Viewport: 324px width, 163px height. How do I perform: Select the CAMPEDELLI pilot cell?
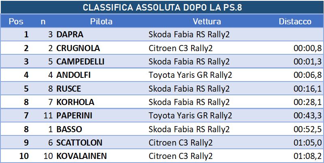pos(80,62)
